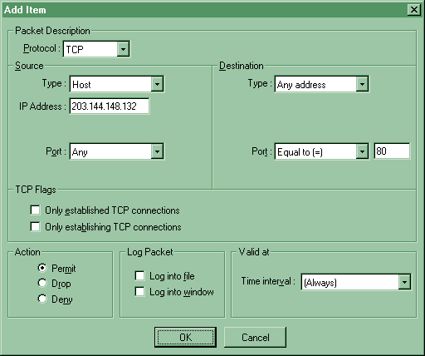
Task: Confirm the rule with the OK button
Action: click(185, 337)
